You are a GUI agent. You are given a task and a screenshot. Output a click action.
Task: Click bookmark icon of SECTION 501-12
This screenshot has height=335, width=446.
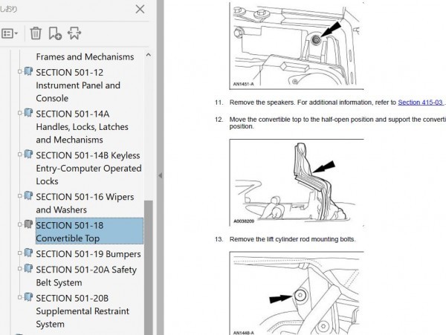pyautogui.click(x=28, y=71)
